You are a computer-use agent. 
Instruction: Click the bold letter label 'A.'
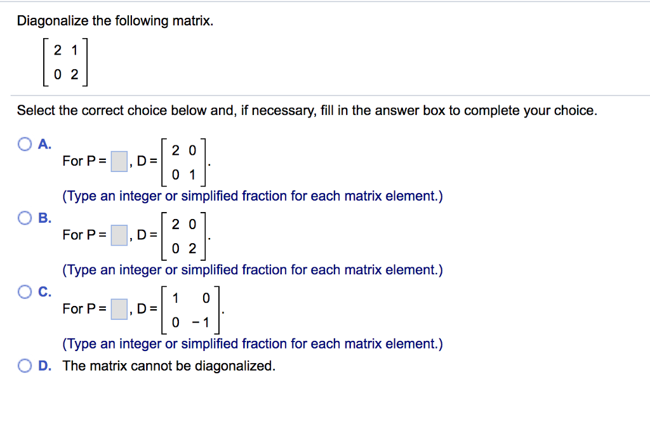coord(45,144)
